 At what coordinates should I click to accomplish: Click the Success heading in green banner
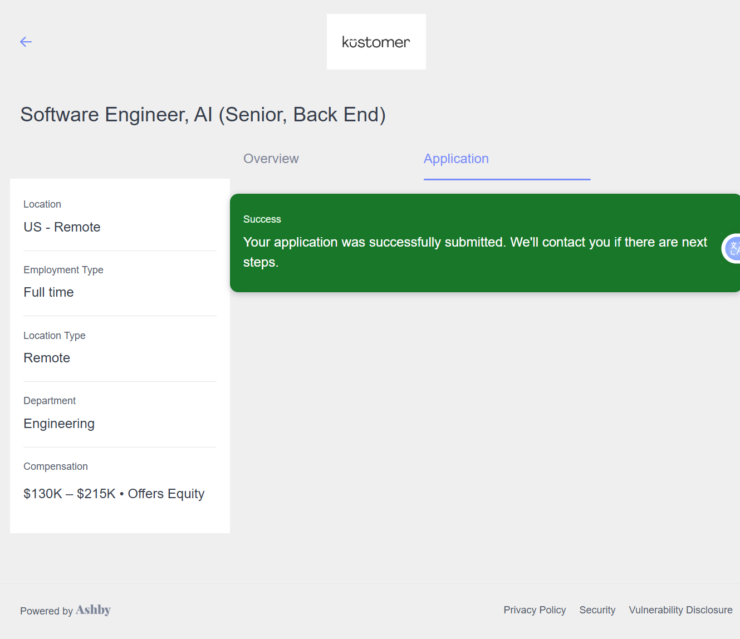point(262,219)
